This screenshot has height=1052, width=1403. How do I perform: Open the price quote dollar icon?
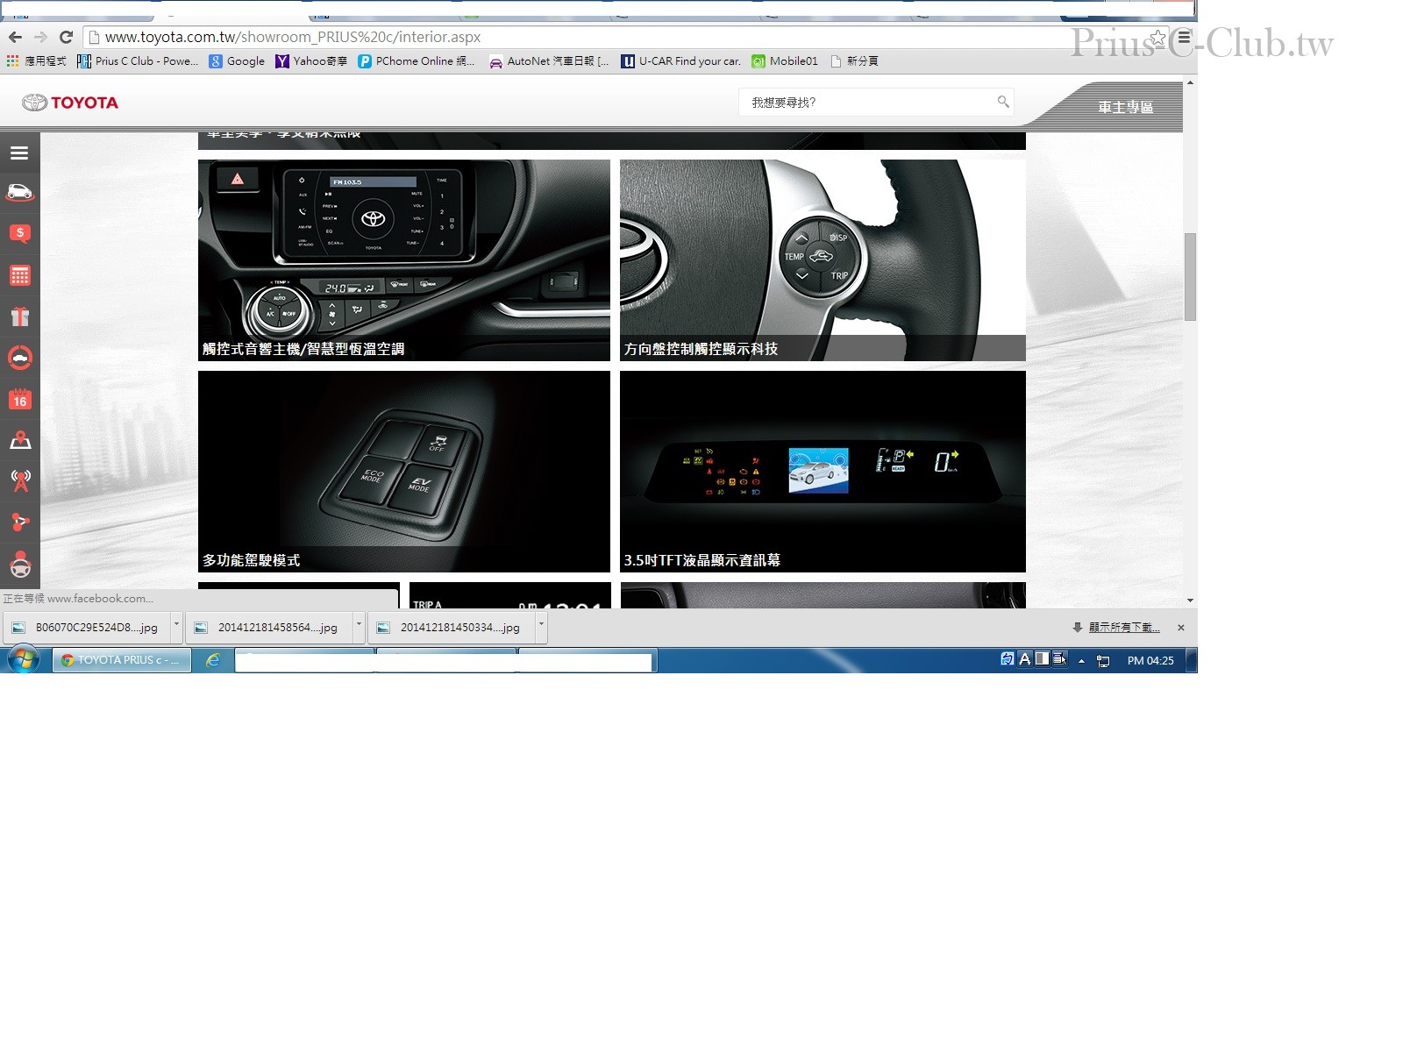pos(20,234)
